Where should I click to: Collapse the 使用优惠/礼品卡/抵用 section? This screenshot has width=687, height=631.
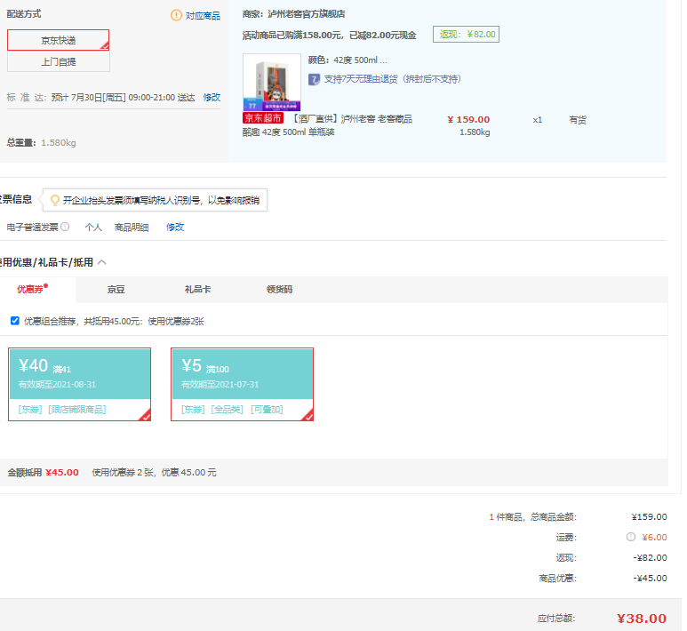(x=102, y=262)
